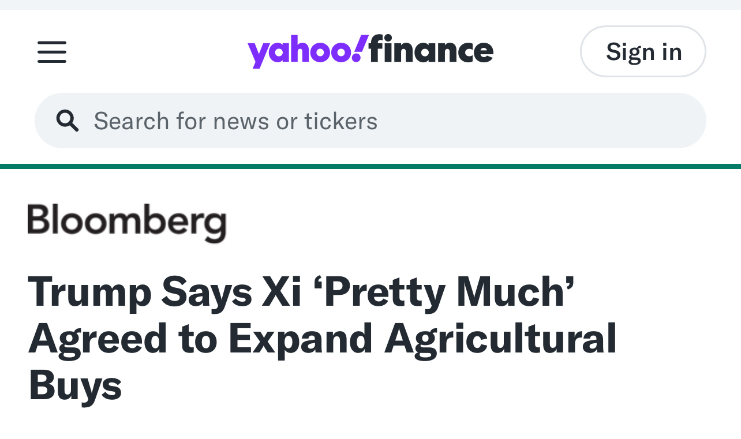Click the word 'Trump' in the headline
This screenshot has height=439, width=741.
(89, 291)
